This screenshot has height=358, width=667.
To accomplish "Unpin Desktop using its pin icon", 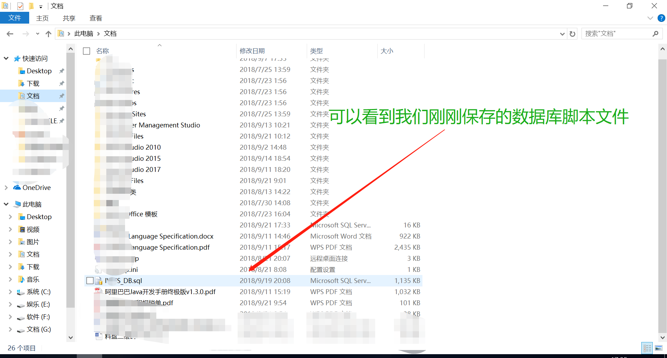I will point(61,71).
